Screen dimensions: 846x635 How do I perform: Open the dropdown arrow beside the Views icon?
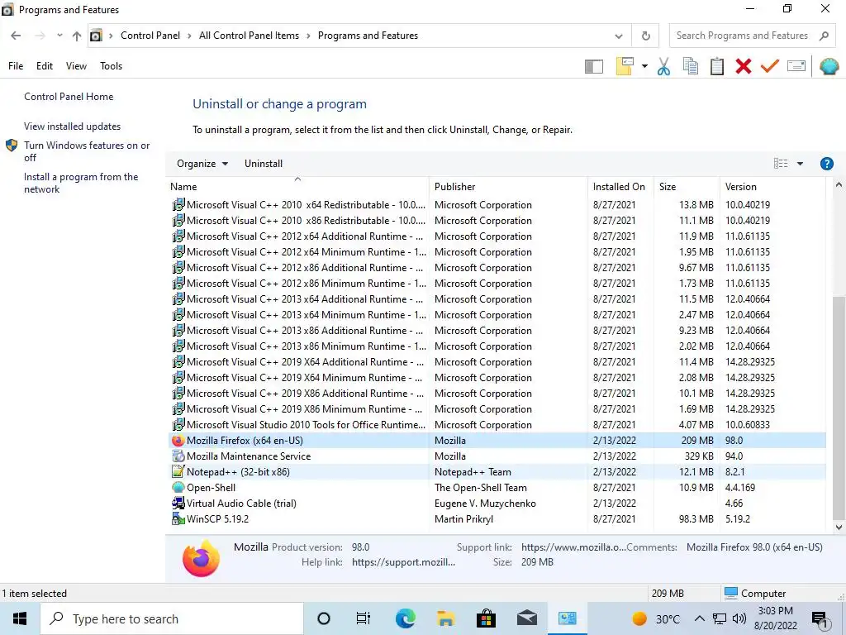[644, 66]
